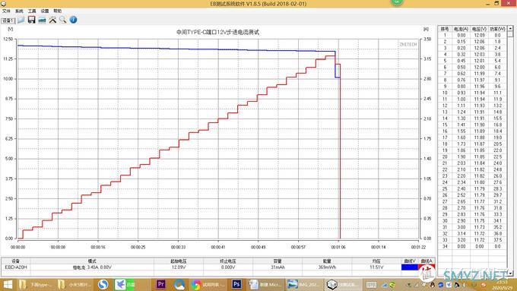Click the 功率(W) column header
The image size is (517, 291).
[x=497, y=29]
